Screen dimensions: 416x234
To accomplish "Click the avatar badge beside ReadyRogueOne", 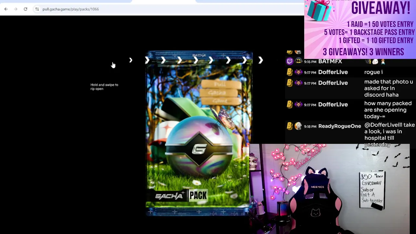I will tap(298, 126).
